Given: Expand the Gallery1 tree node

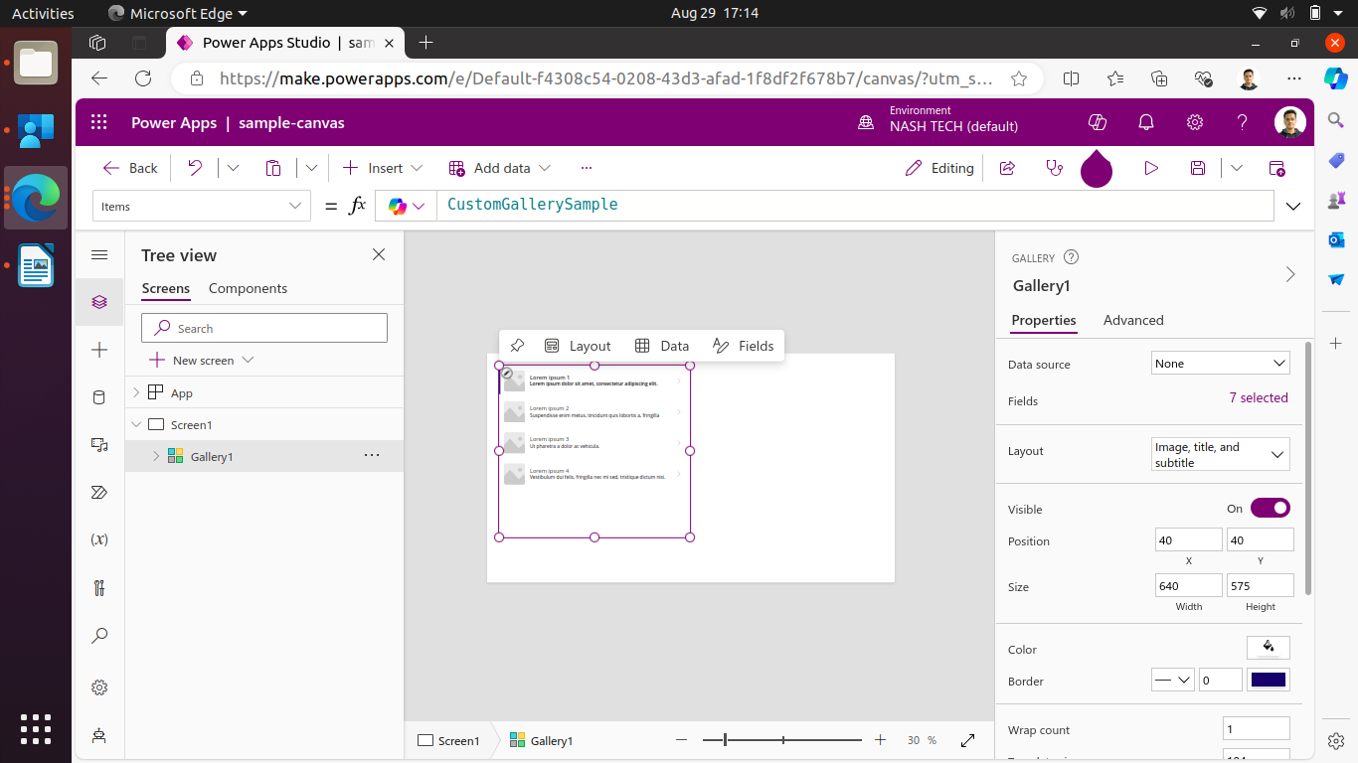Looking at the screenshot, I should click(x=156, y=456).
